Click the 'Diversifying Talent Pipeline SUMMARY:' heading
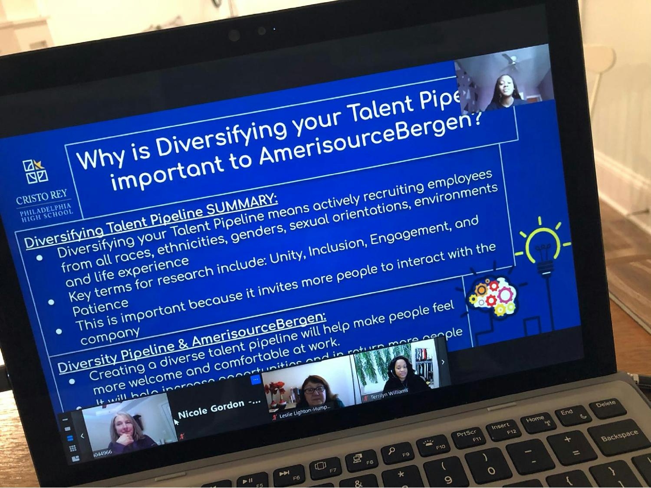Viewport: 651px width, 488px height. click(x=151, y=222)
